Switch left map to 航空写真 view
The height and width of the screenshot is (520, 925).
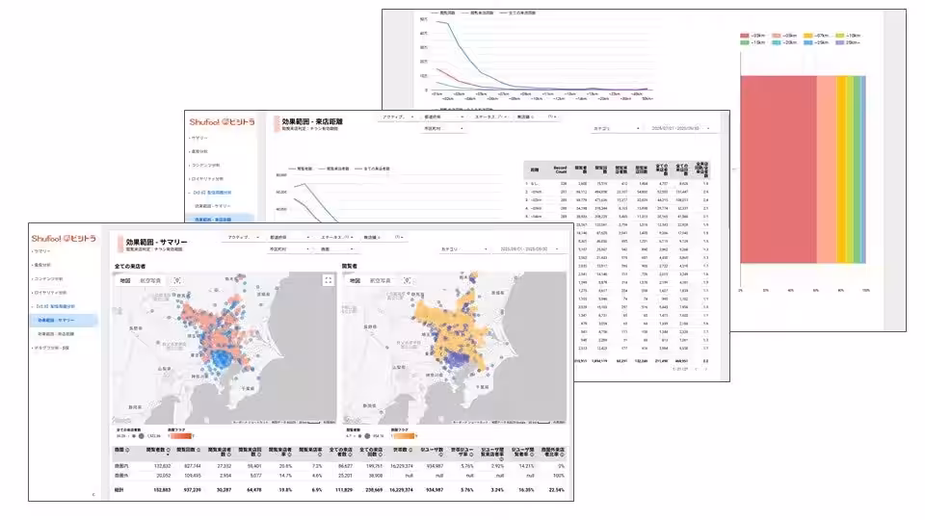pos(149,280)
